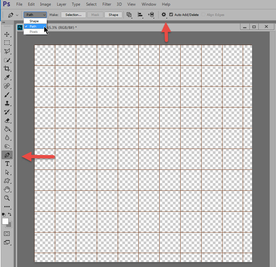Open the Select menu
276x267 pixels.
(x=91, y=4)
